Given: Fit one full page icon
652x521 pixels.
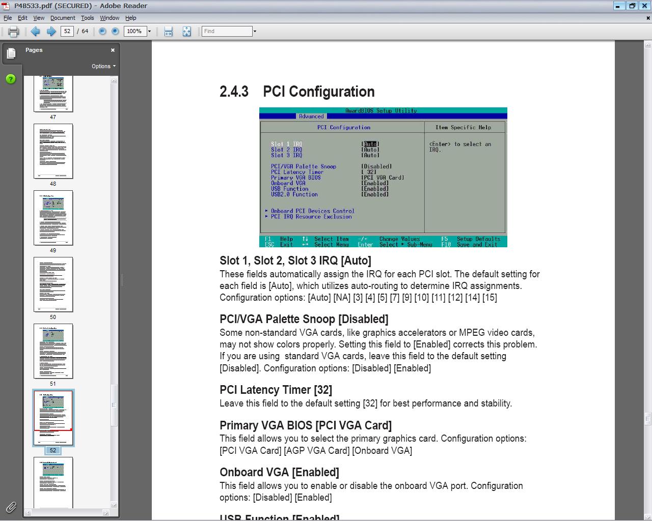Looking at the screenshot, I should pyautogui.click(x=187, y=32).
